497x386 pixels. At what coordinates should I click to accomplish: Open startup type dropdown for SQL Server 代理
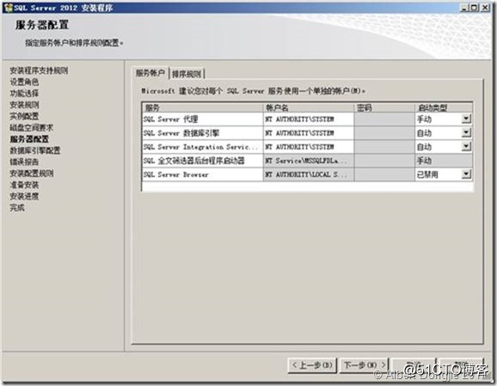466,119
